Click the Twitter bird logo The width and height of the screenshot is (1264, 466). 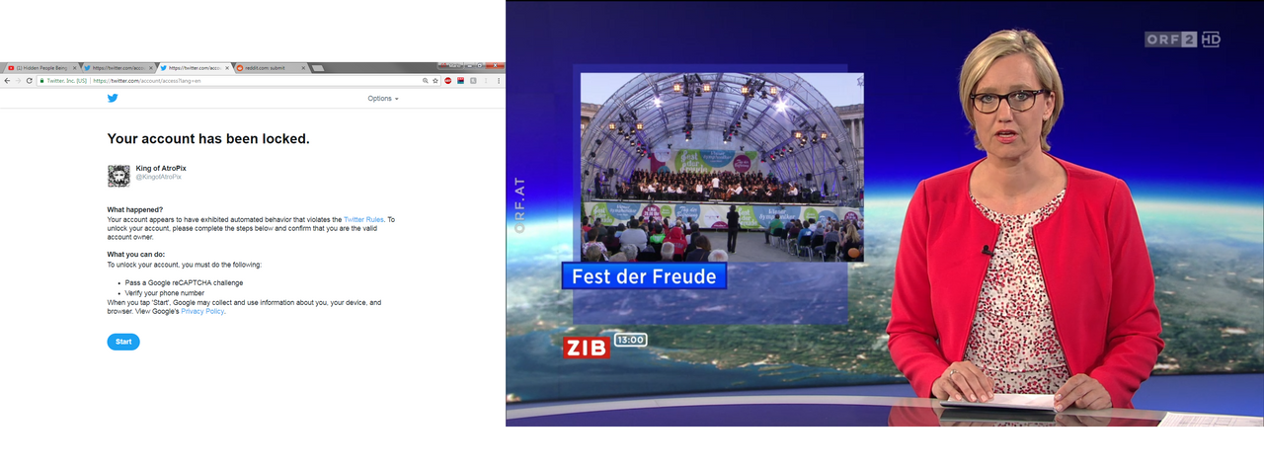click(x=113, y=98)
